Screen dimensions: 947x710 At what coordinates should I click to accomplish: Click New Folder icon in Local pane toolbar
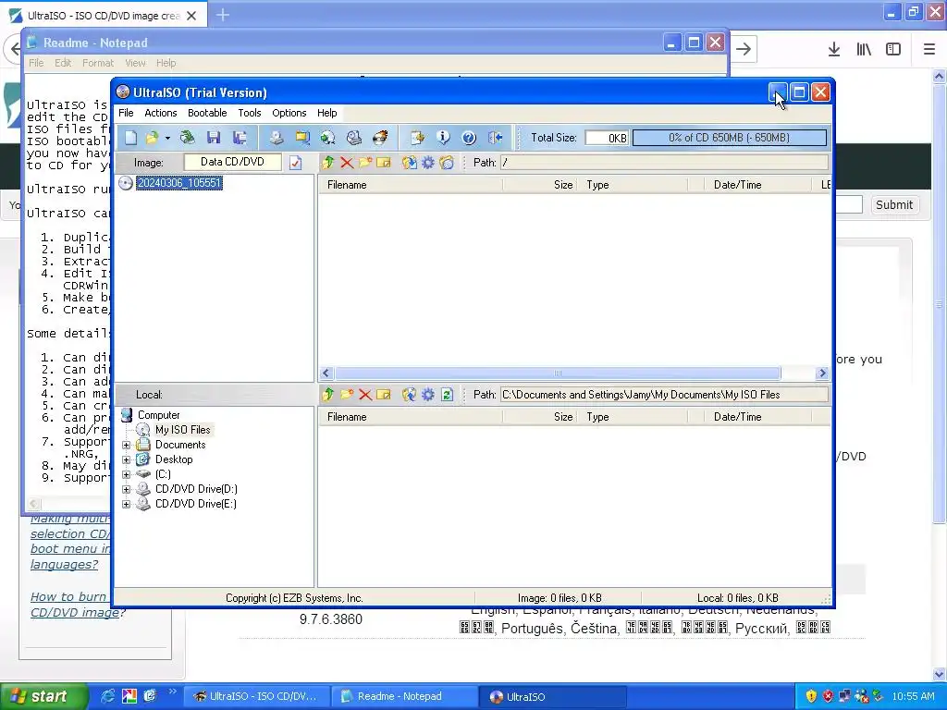347,395
